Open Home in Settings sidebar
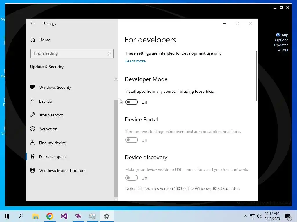297x222 pixels. [40, 40]
